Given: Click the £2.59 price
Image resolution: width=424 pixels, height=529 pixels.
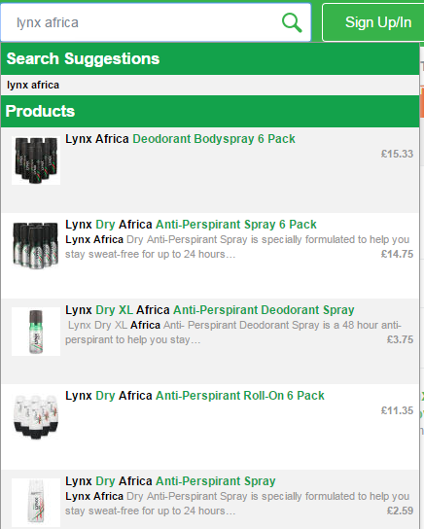Looking at the screenshot, I should (x=400, y=511).
